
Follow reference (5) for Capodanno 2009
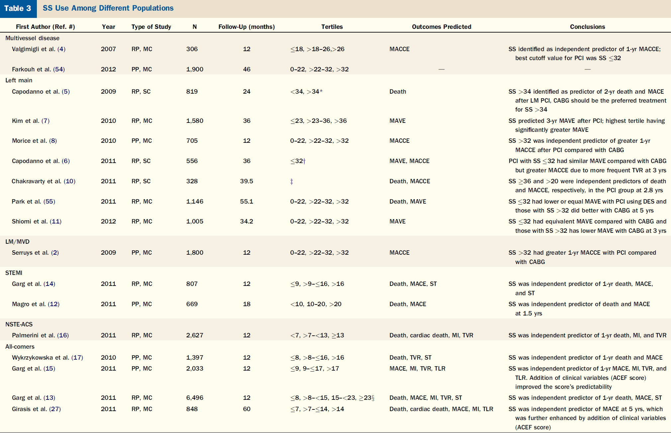(66, 92)
